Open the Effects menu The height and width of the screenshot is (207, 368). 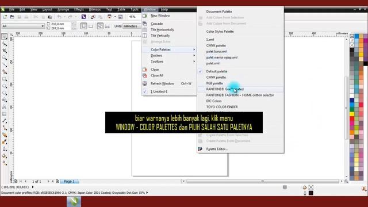point(79,10)
